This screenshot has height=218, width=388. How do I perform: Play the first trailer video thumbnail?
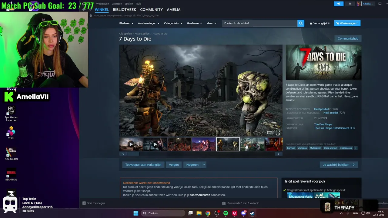pos(131,144)
